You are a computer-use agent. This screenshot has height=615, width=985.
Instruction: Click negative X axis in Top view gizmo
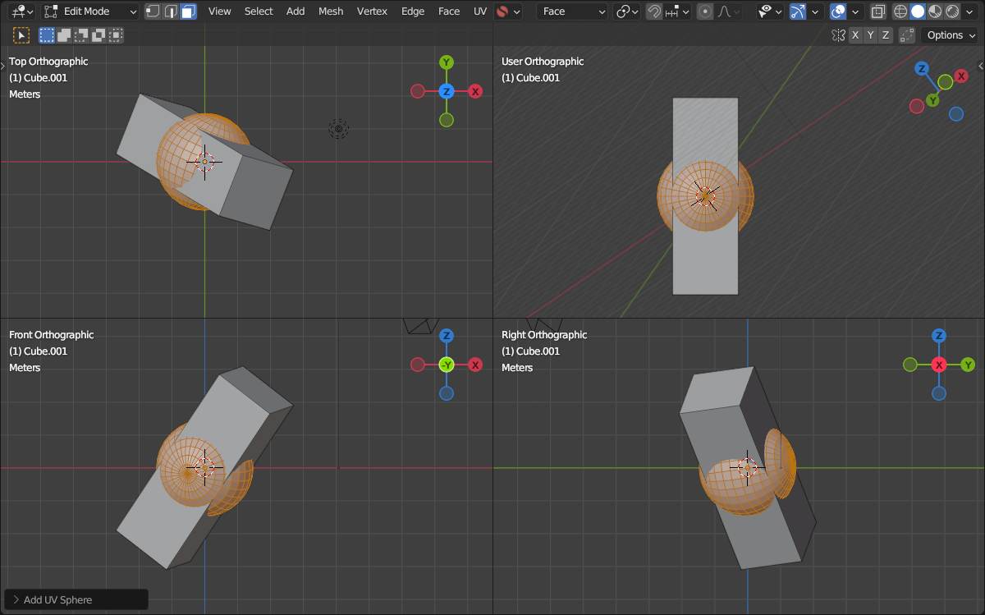point(417,91)
